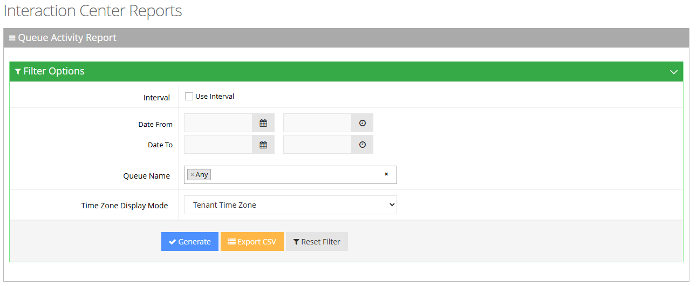
Task: Clear all Queue Name selections
Action: click(x=386, y=174)
